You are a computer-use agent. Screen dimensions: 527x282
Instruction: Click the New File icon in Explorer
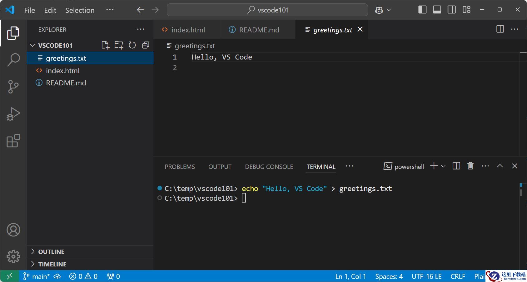(106, 45)
